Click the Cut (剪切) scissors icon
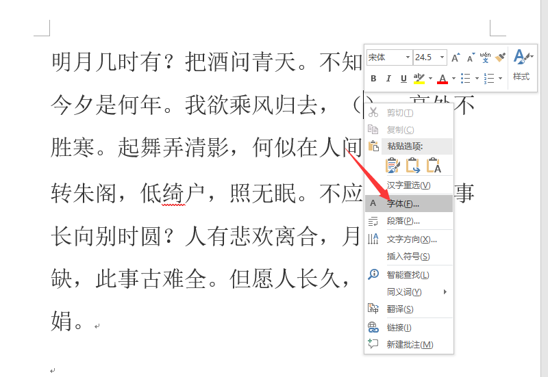 coord(373,112)
